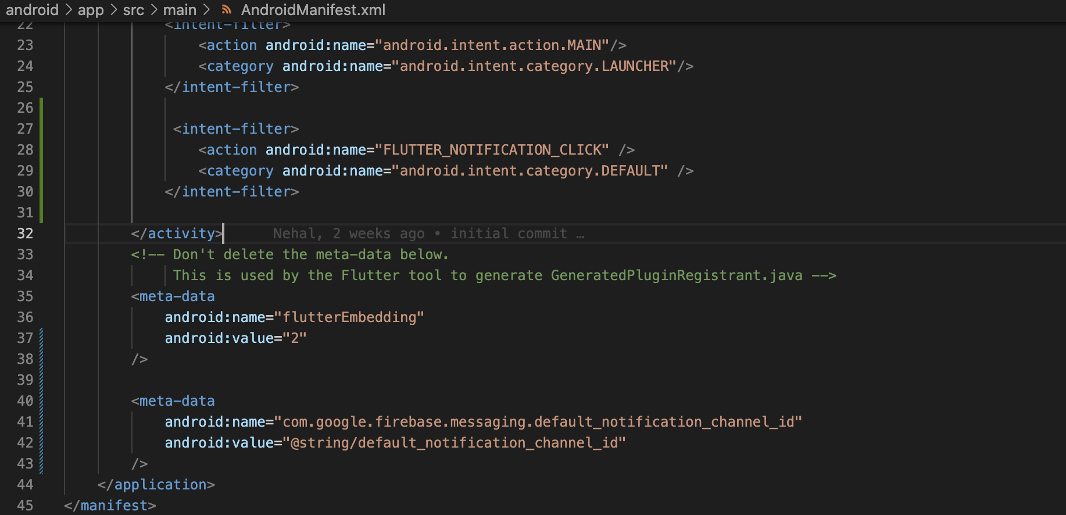Click the @string/default_notification_channel_id value
Image resolution: width=1066 pixels, height=515 pixels.
[455, 443]
